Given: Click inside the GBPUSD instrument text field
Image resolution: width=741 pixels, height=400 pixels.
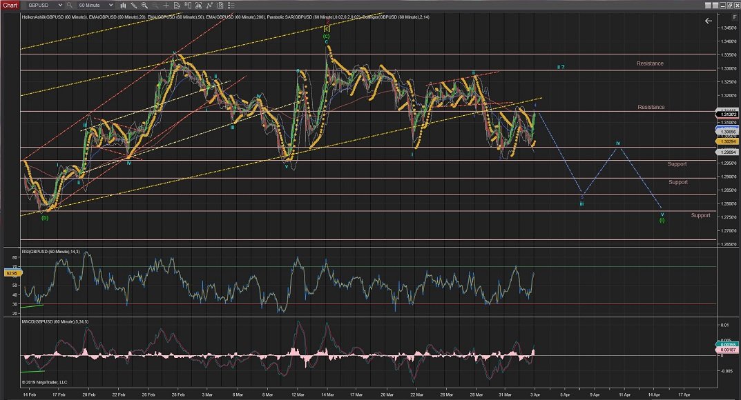Looking at the screenshot, I should click(38, 6).
